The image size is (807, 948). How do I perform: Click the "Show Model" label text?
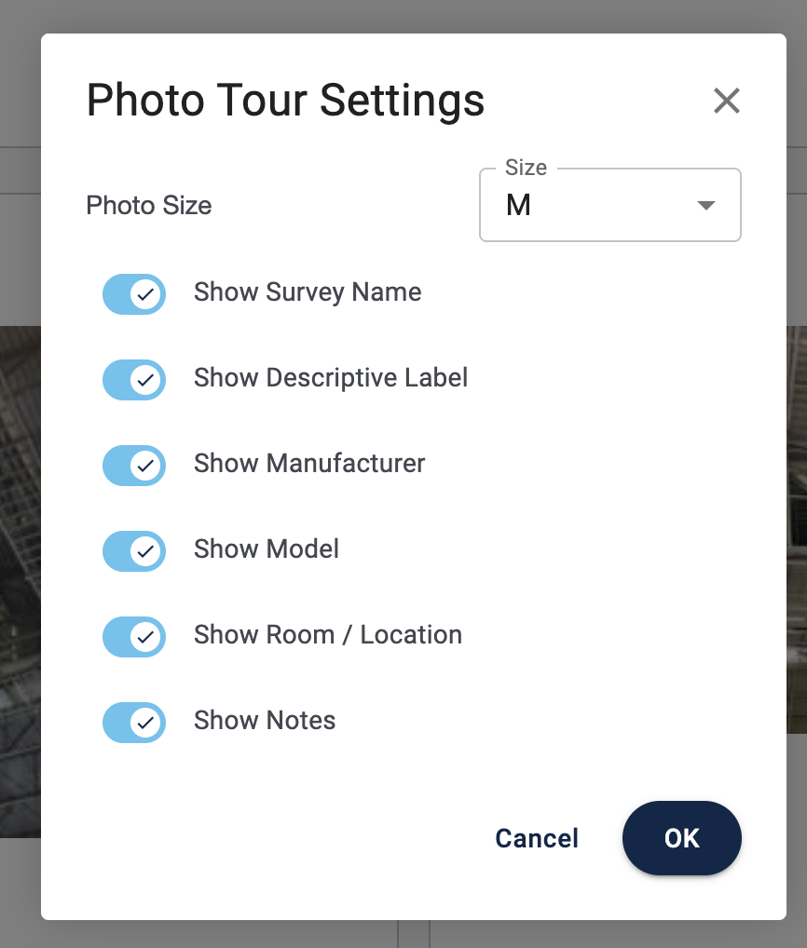tap(267, 549)
